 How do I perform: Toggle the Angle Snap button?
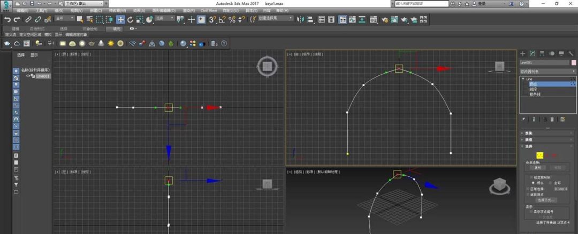coord(222,19)
